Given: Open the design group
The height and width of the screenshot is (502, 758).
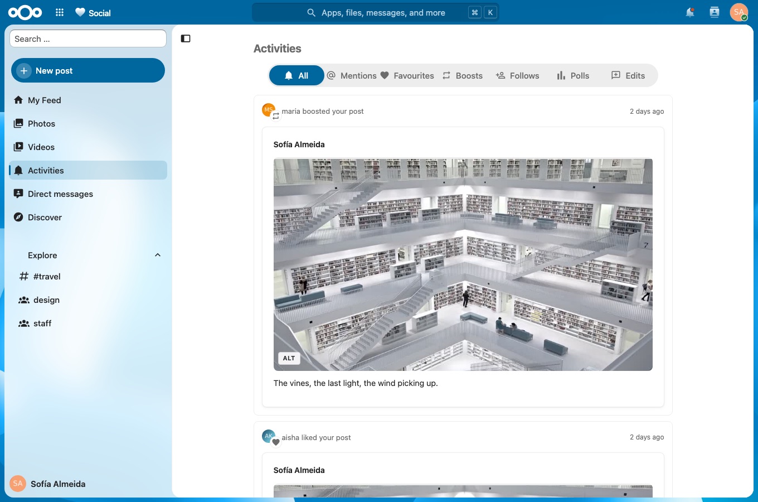Looking at the screenshot, I should coord(88,300).
